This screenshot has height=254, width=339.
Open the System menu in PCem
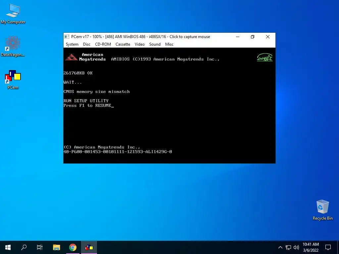pos(72,44)
